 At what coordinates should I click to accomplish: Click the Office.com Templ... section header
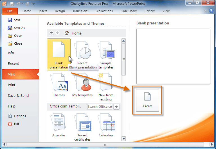tap(66, 106)
